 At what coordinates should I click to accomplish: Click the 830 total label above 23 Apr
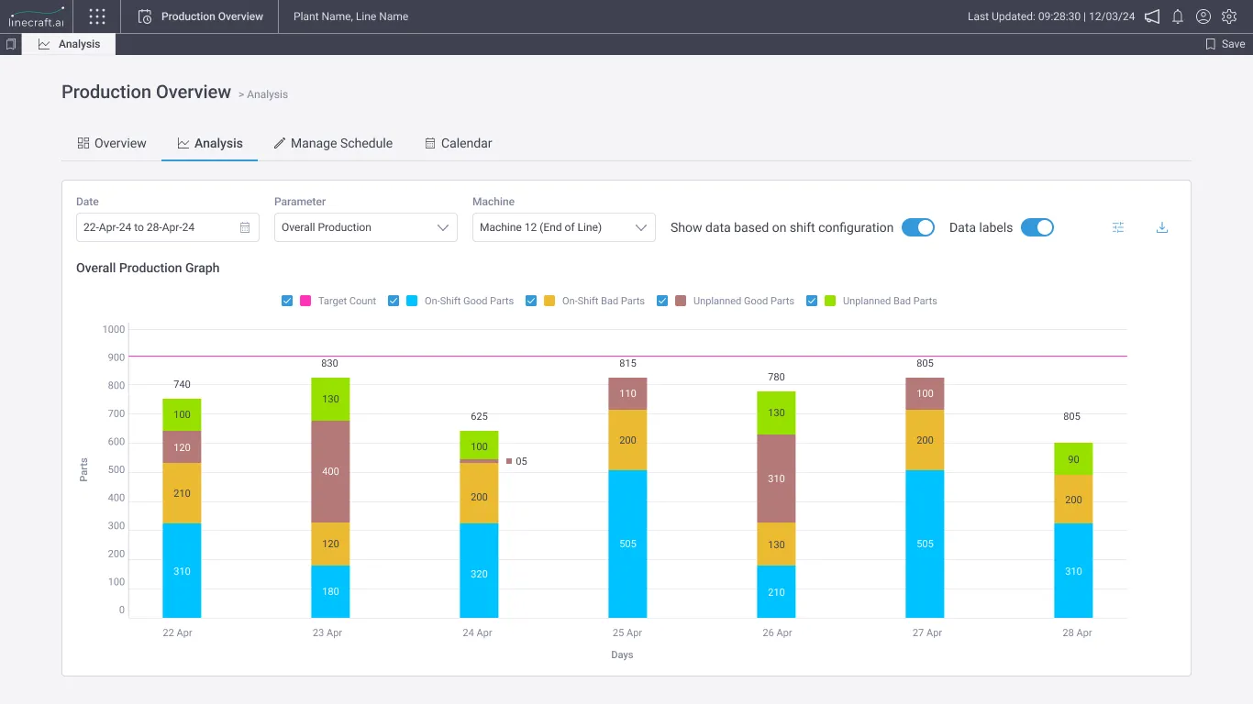coord(330,363)
